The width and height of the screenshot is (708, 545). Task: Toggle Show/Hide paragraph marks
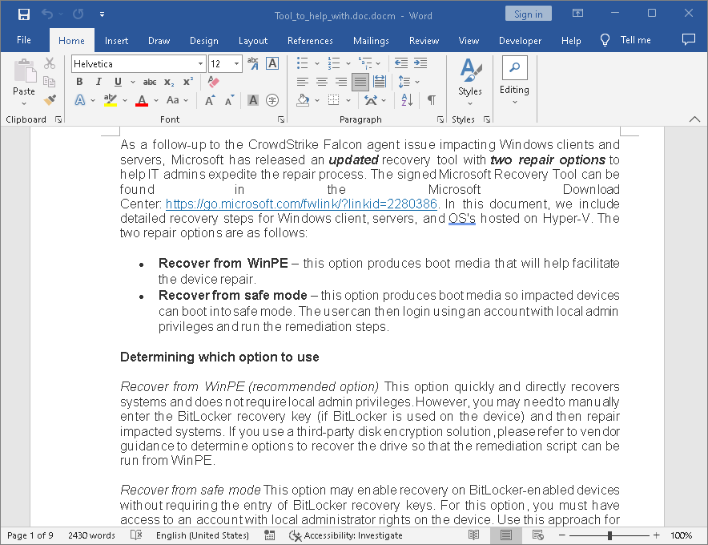432,100
